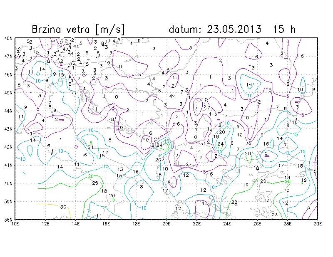This screenshot has width=333, height=257.
Task: Click the 'Brzina vetra [m/s]' title text
Action: tap(78, 29)
